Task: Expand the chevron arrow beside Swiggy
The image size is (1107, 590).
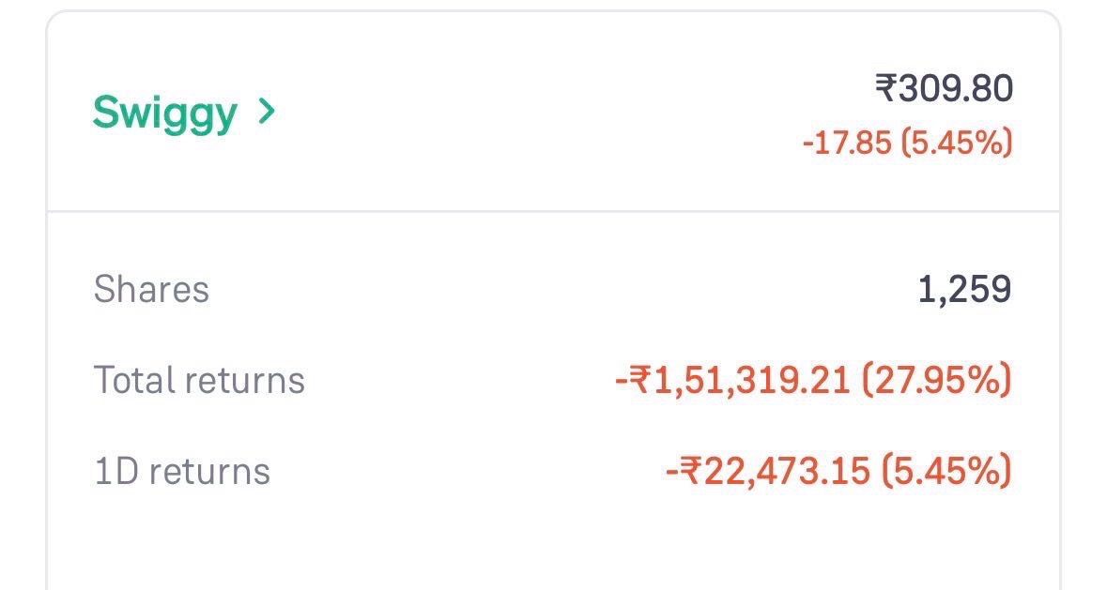Action: (267, 113)
